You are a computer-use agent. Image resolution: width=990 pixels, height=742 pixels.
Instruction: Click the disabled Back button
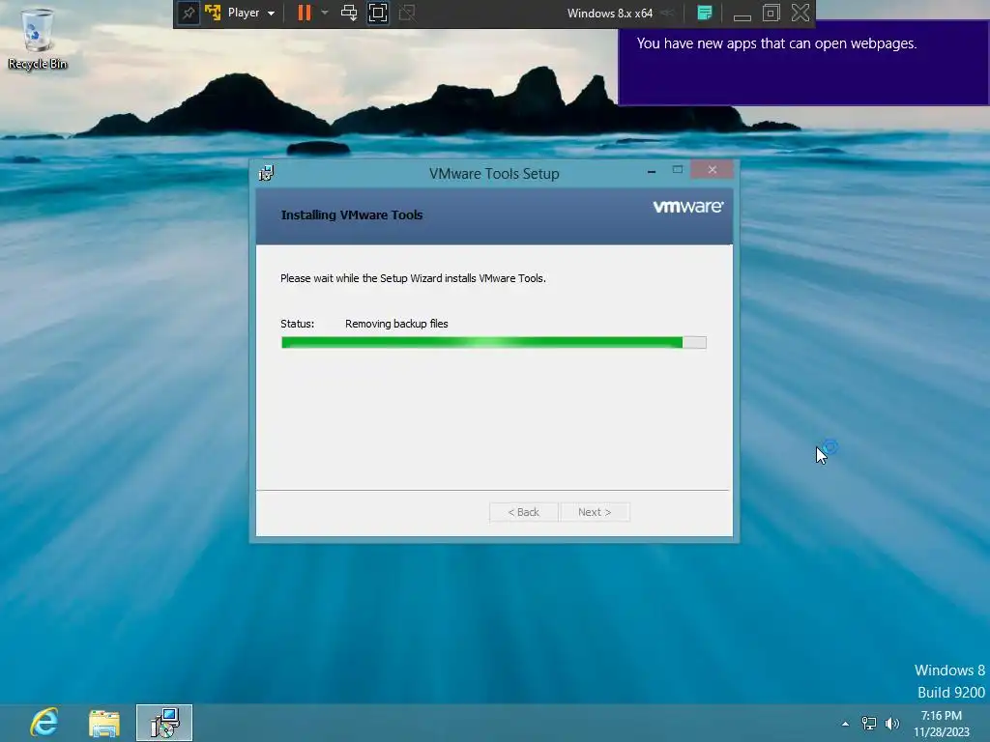(x=523, y=512)
